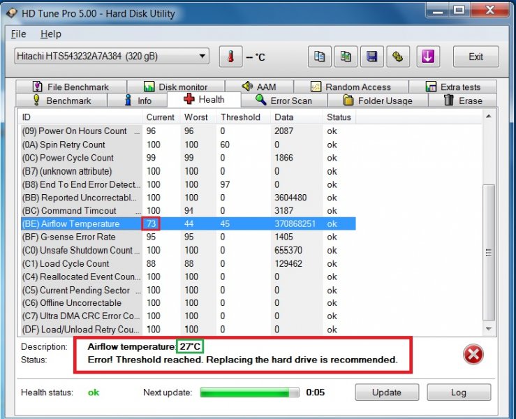The image size is (516, 419).
Task: Switch to the Folder Usage tab
Action: pyautogui.click(x=378, y=101)
